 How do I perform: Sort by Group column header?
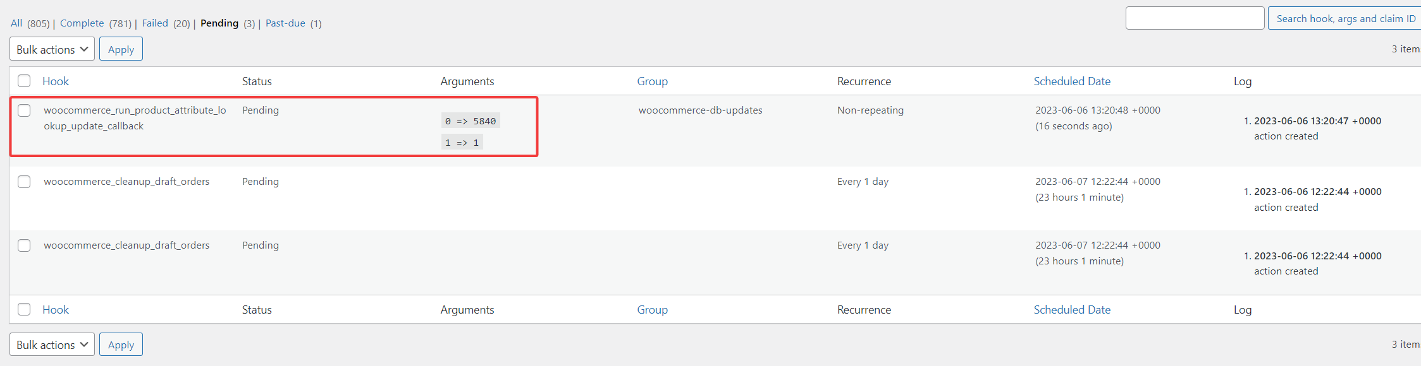652,81
